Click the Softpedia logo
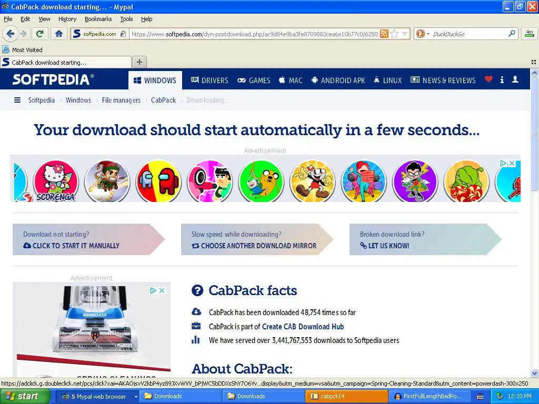The height and width of the screenshot is (404, 539). [53, 79]
